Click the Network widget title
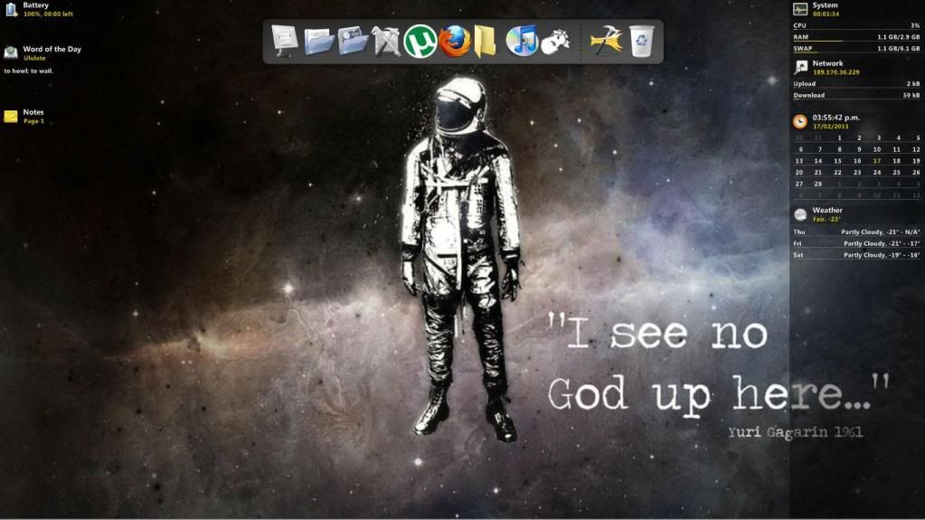 (827, 63)
